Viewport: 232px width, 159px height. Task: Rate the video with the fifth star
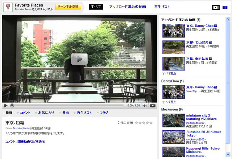(x=151, y=123)
